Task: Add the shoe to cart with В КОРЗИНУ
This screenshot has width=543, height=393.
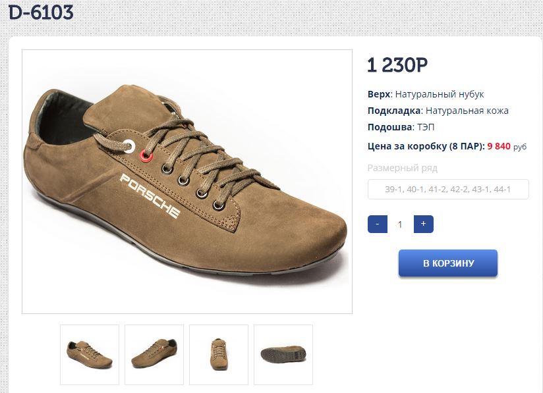Action: point(448,263)
